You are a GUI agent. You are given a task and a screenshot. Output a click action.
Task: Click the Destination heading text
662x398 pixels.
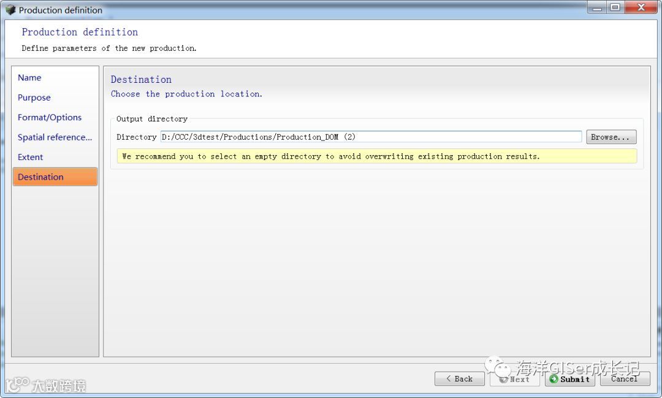coord(141,80)
